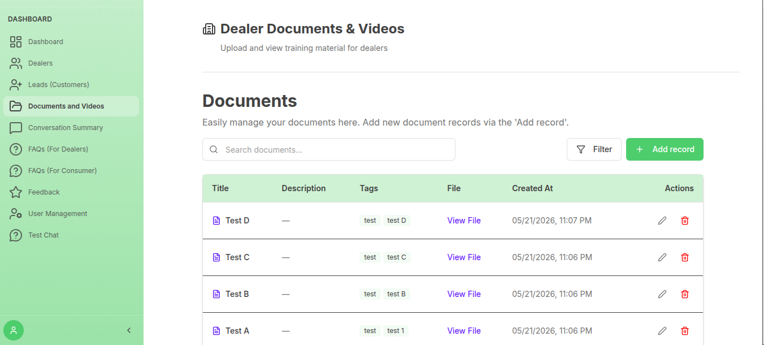The width and height of the screenshot is (764, 345).
Task: Click the building icon next to page title
Action: (209, 29)
